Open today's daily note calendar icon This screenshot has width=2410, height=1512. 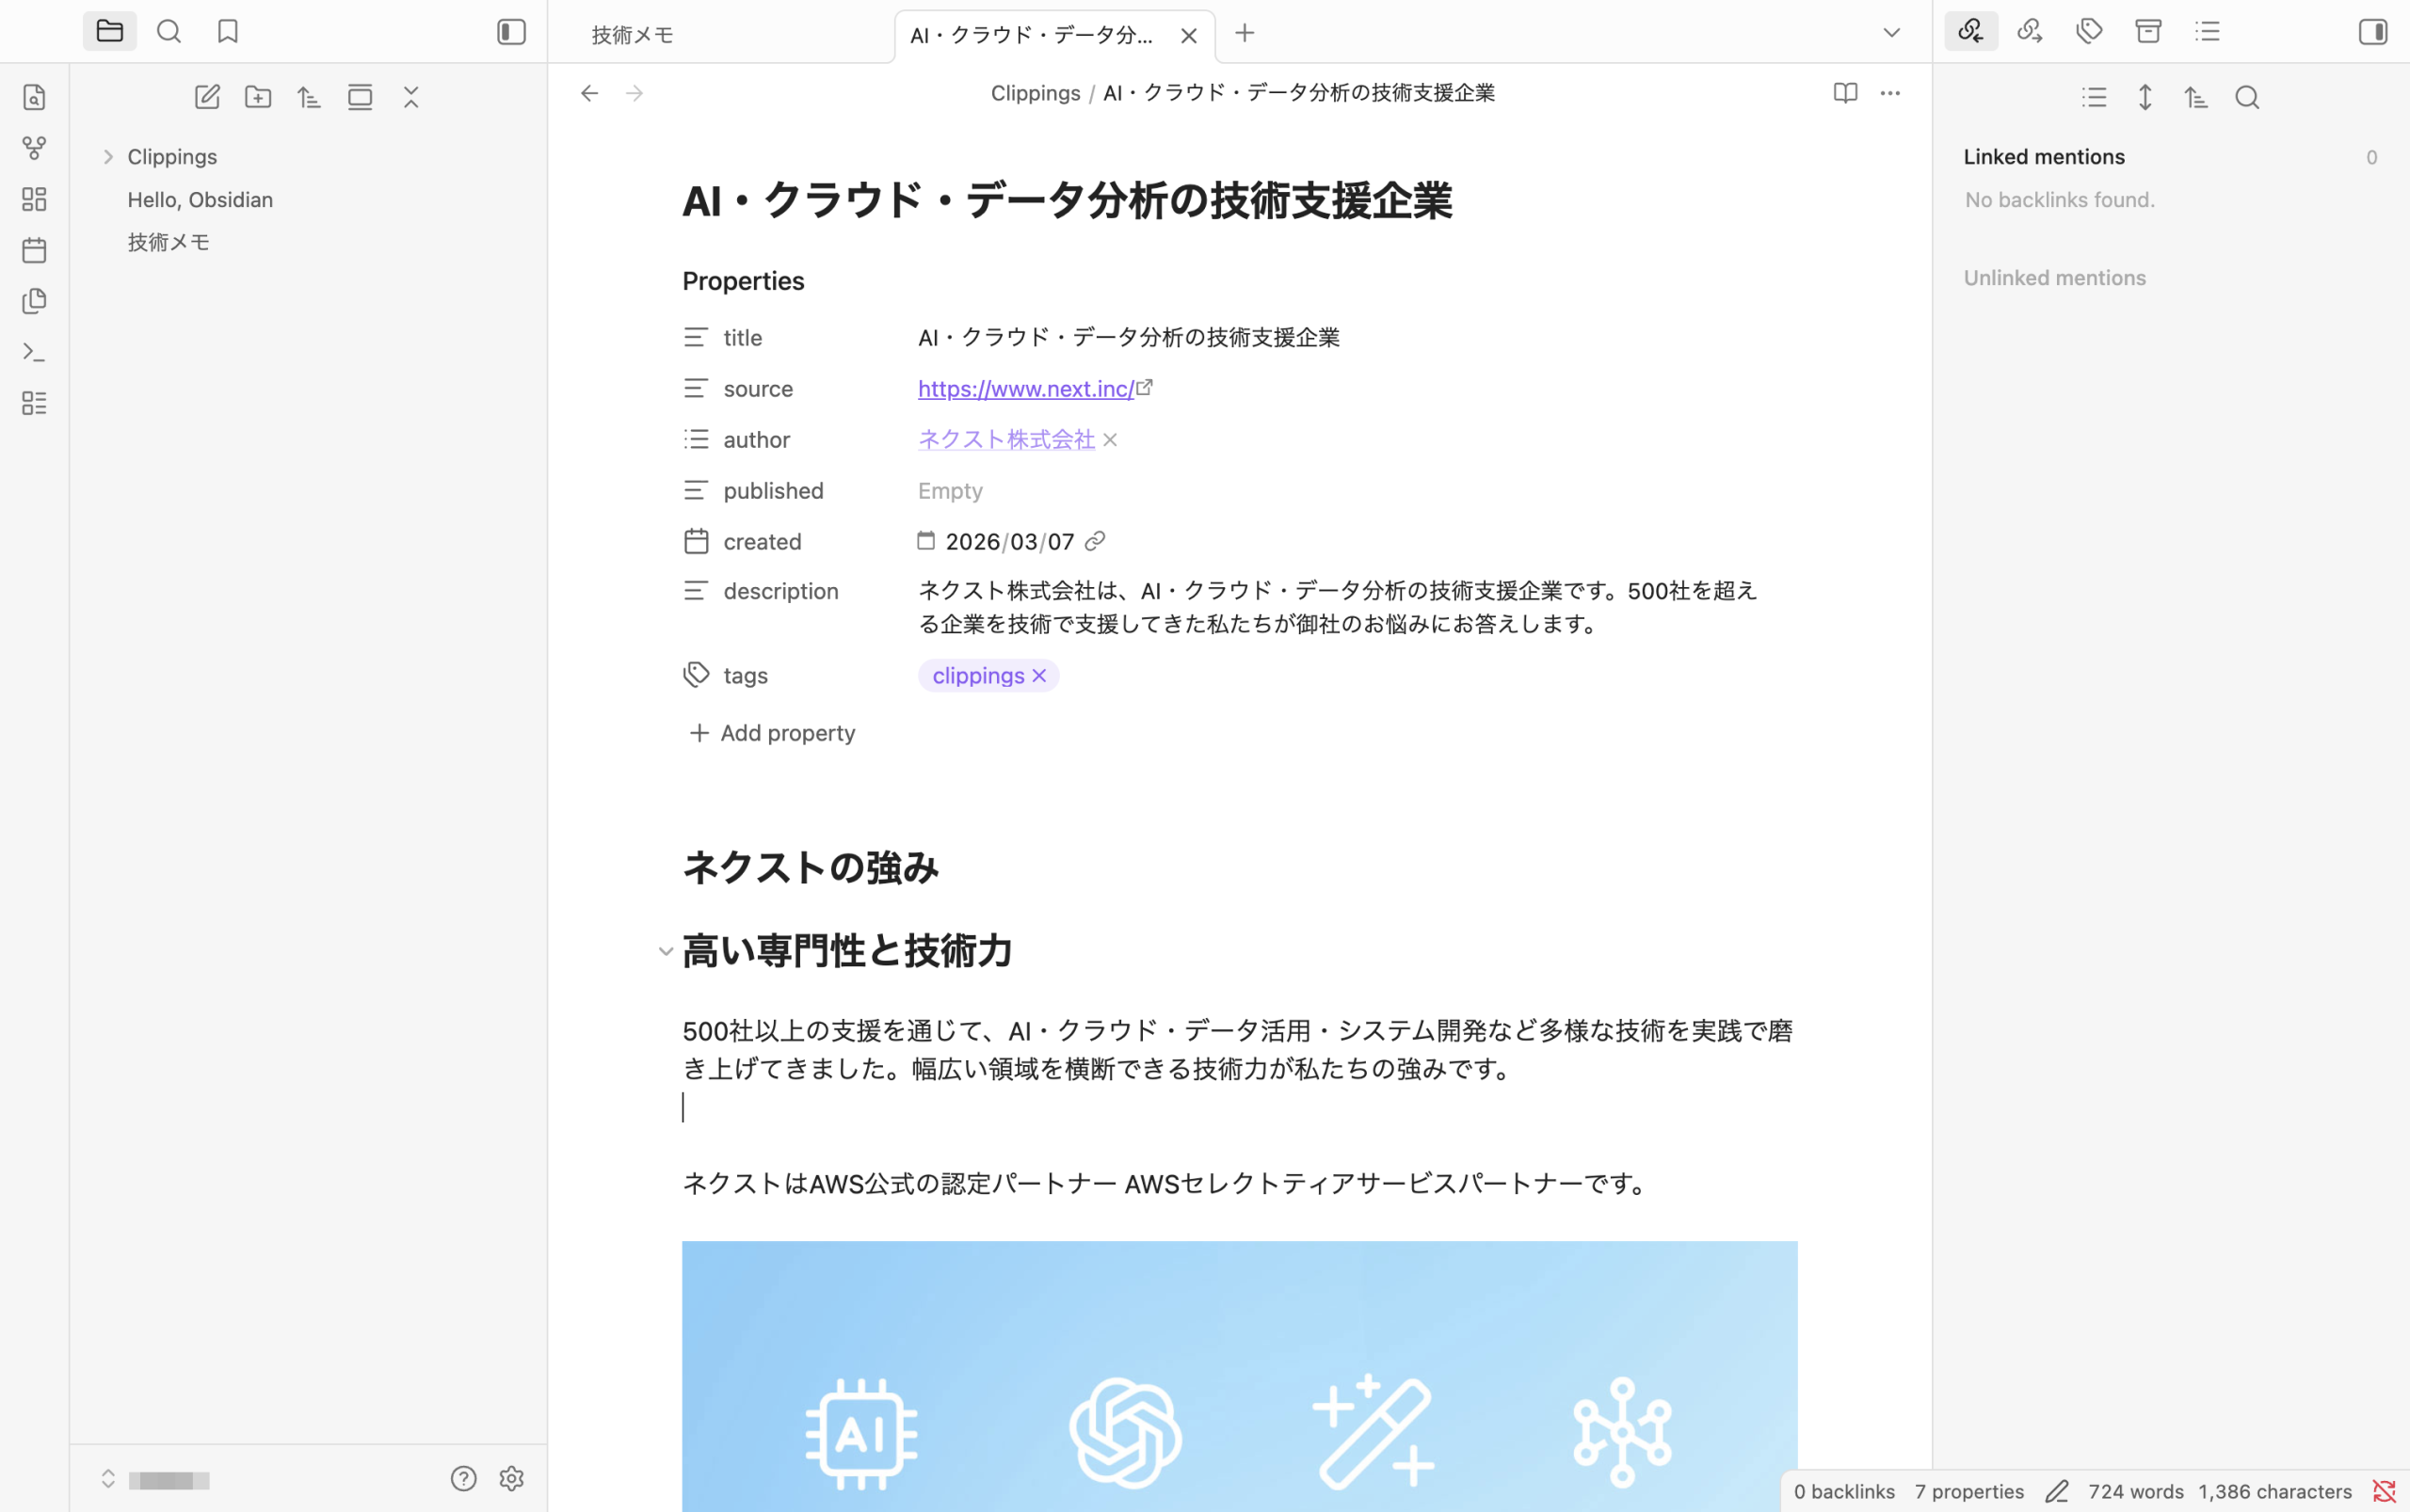coord(34,250)
